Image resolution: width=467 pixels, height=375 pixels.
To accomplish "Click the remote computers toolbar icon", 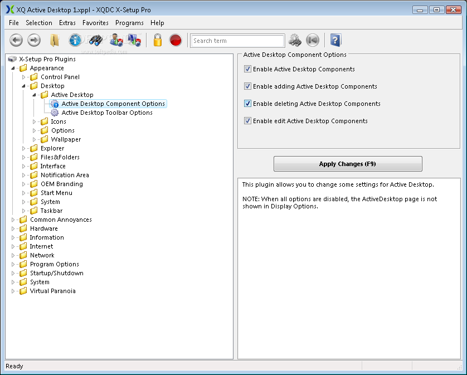I will pyautogui.click(x=134, y=40).
